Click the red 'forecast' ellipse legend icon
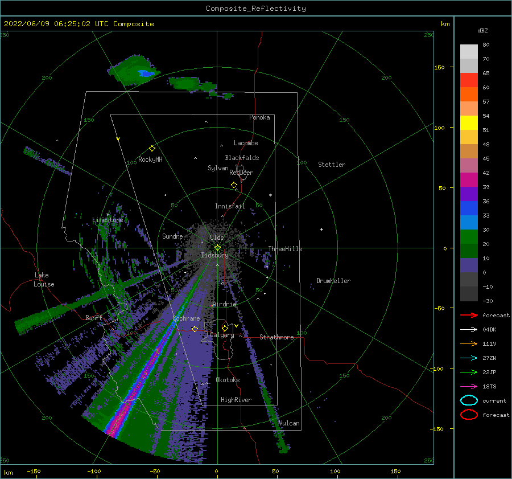The height and width of the screenshot is (479, 512). tap(469, 415)
